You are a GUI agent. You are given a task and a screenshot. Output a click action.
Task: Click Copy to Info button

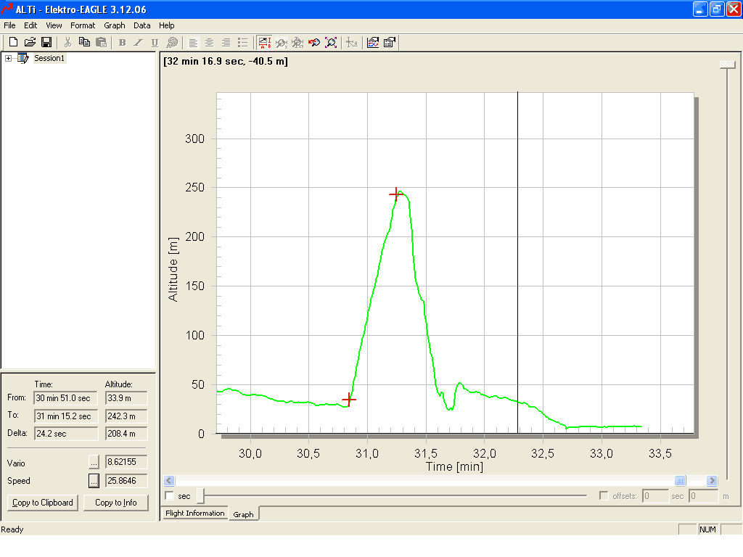(115, 503)
